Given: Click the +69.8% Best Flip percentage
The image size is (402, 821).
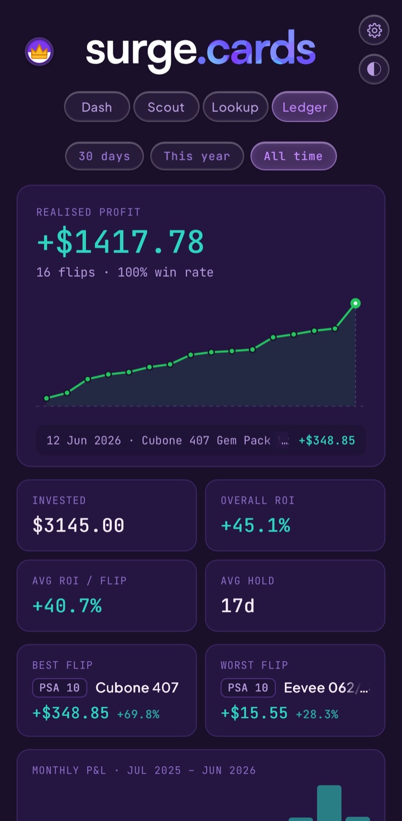Looking at the screenshot, I should pyautogui.click(x=138, y=714).
